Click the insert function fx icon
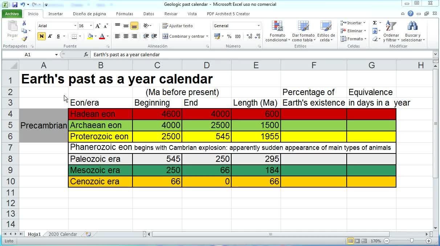 click(x=86, y=54)
